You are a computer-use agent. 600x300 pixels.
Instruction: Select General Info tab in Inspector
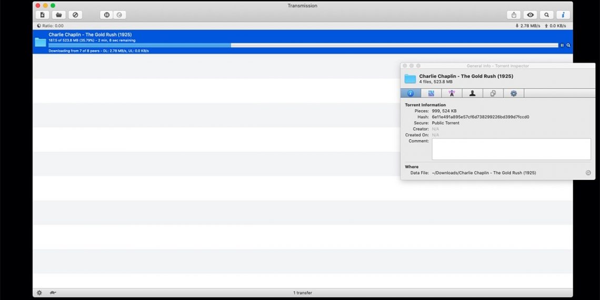411,93
